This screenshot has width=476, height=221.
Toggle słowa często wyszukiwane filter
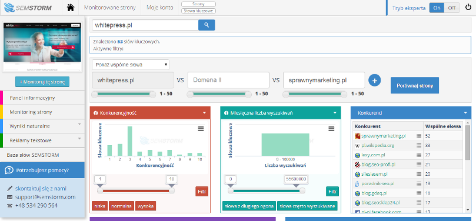307,206
